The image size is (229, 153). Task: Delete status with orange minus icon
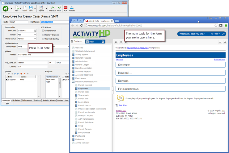(24, 74)
